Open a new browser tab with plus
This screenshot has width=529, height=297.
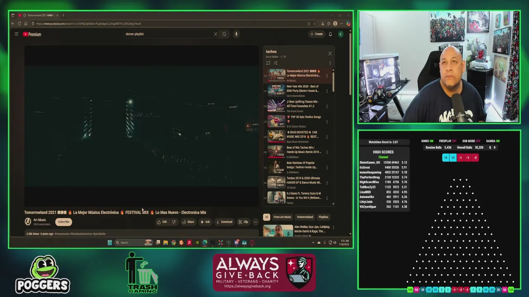[63, 15]
